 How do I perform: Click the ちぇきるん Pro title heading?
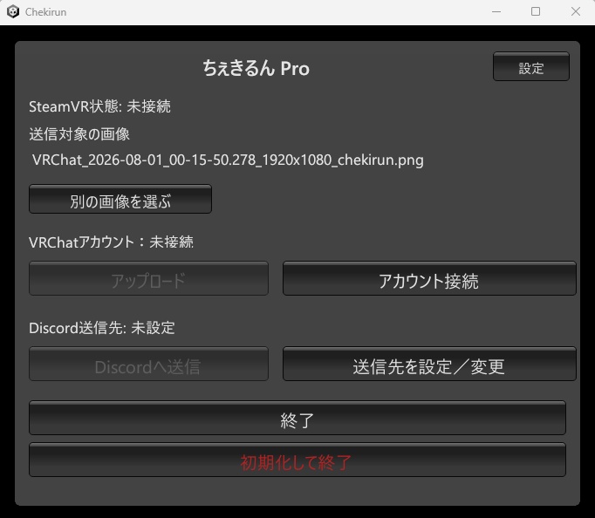tap(256, 68)
